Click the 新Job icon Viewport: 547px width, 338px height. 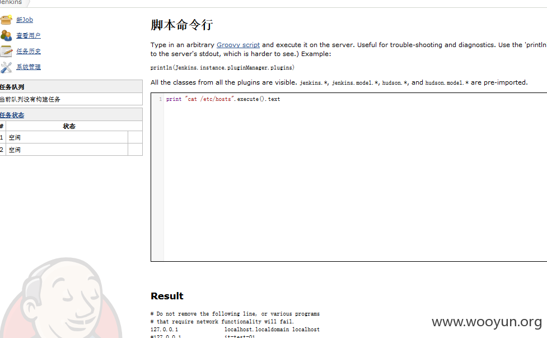pos(6,20)
